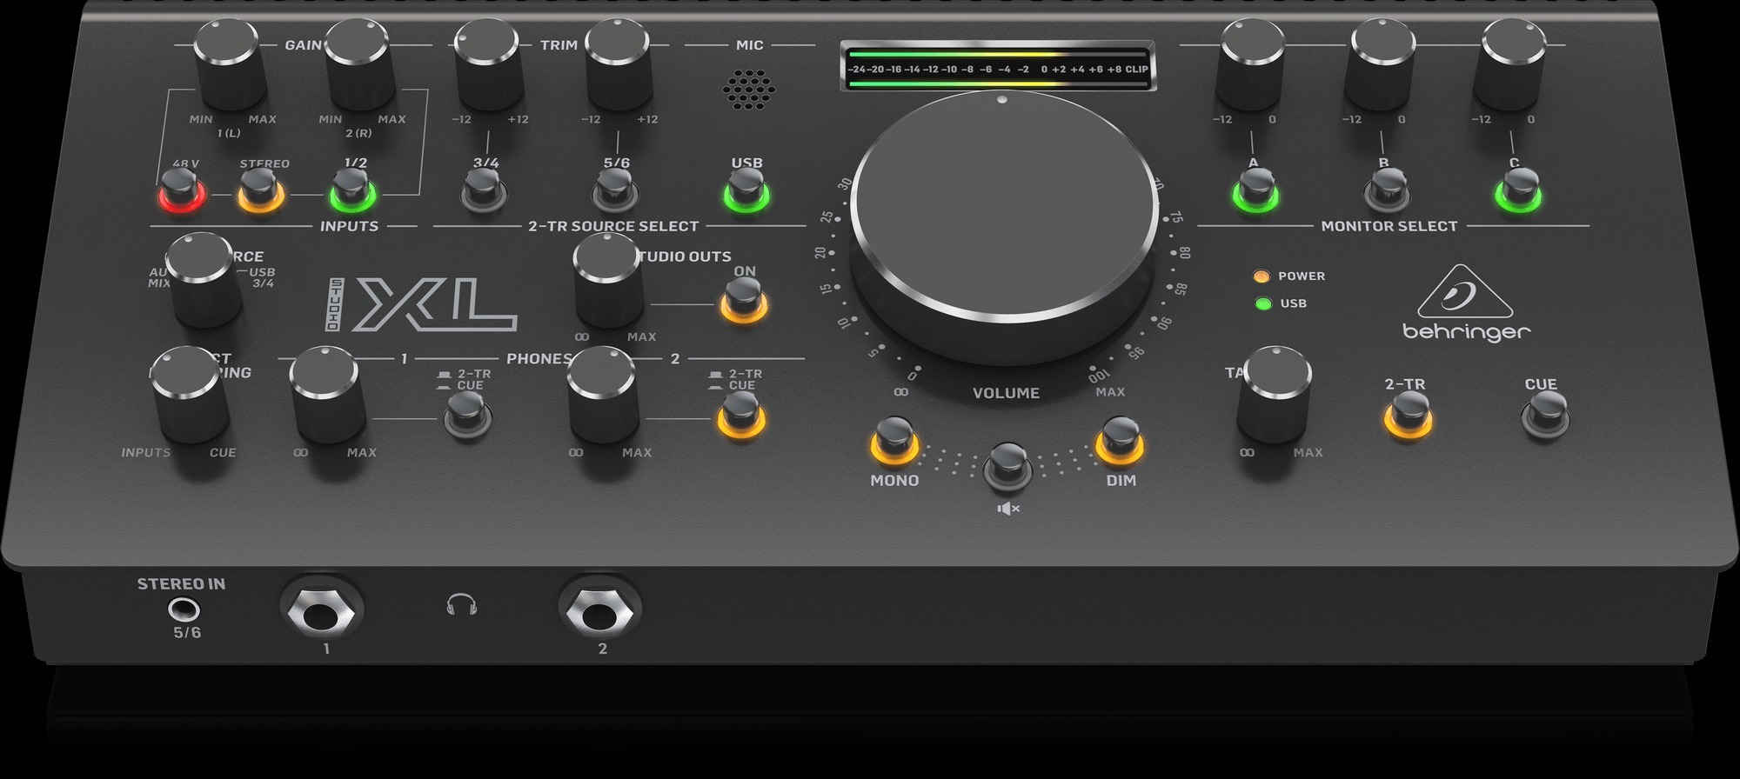The image size is (1740, 779).
Task: Toggle the Studio Outs ON button
Action: pyautogui.click(x=742, y=302)
